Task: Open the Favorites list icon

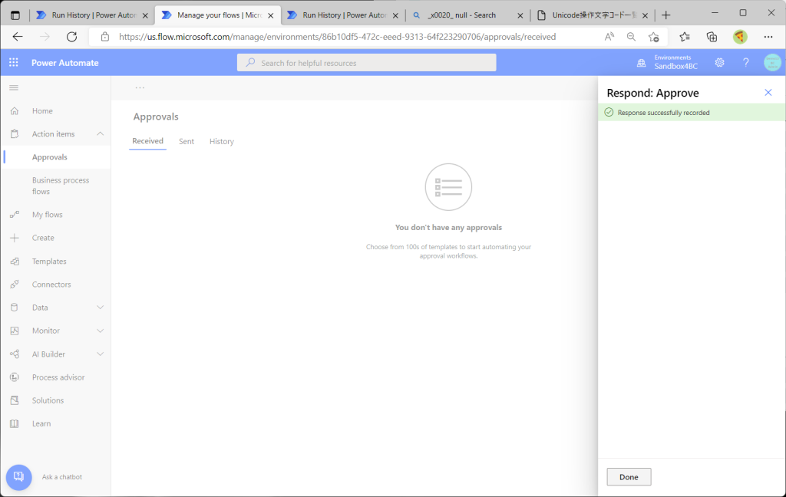Action: point(684,37)
